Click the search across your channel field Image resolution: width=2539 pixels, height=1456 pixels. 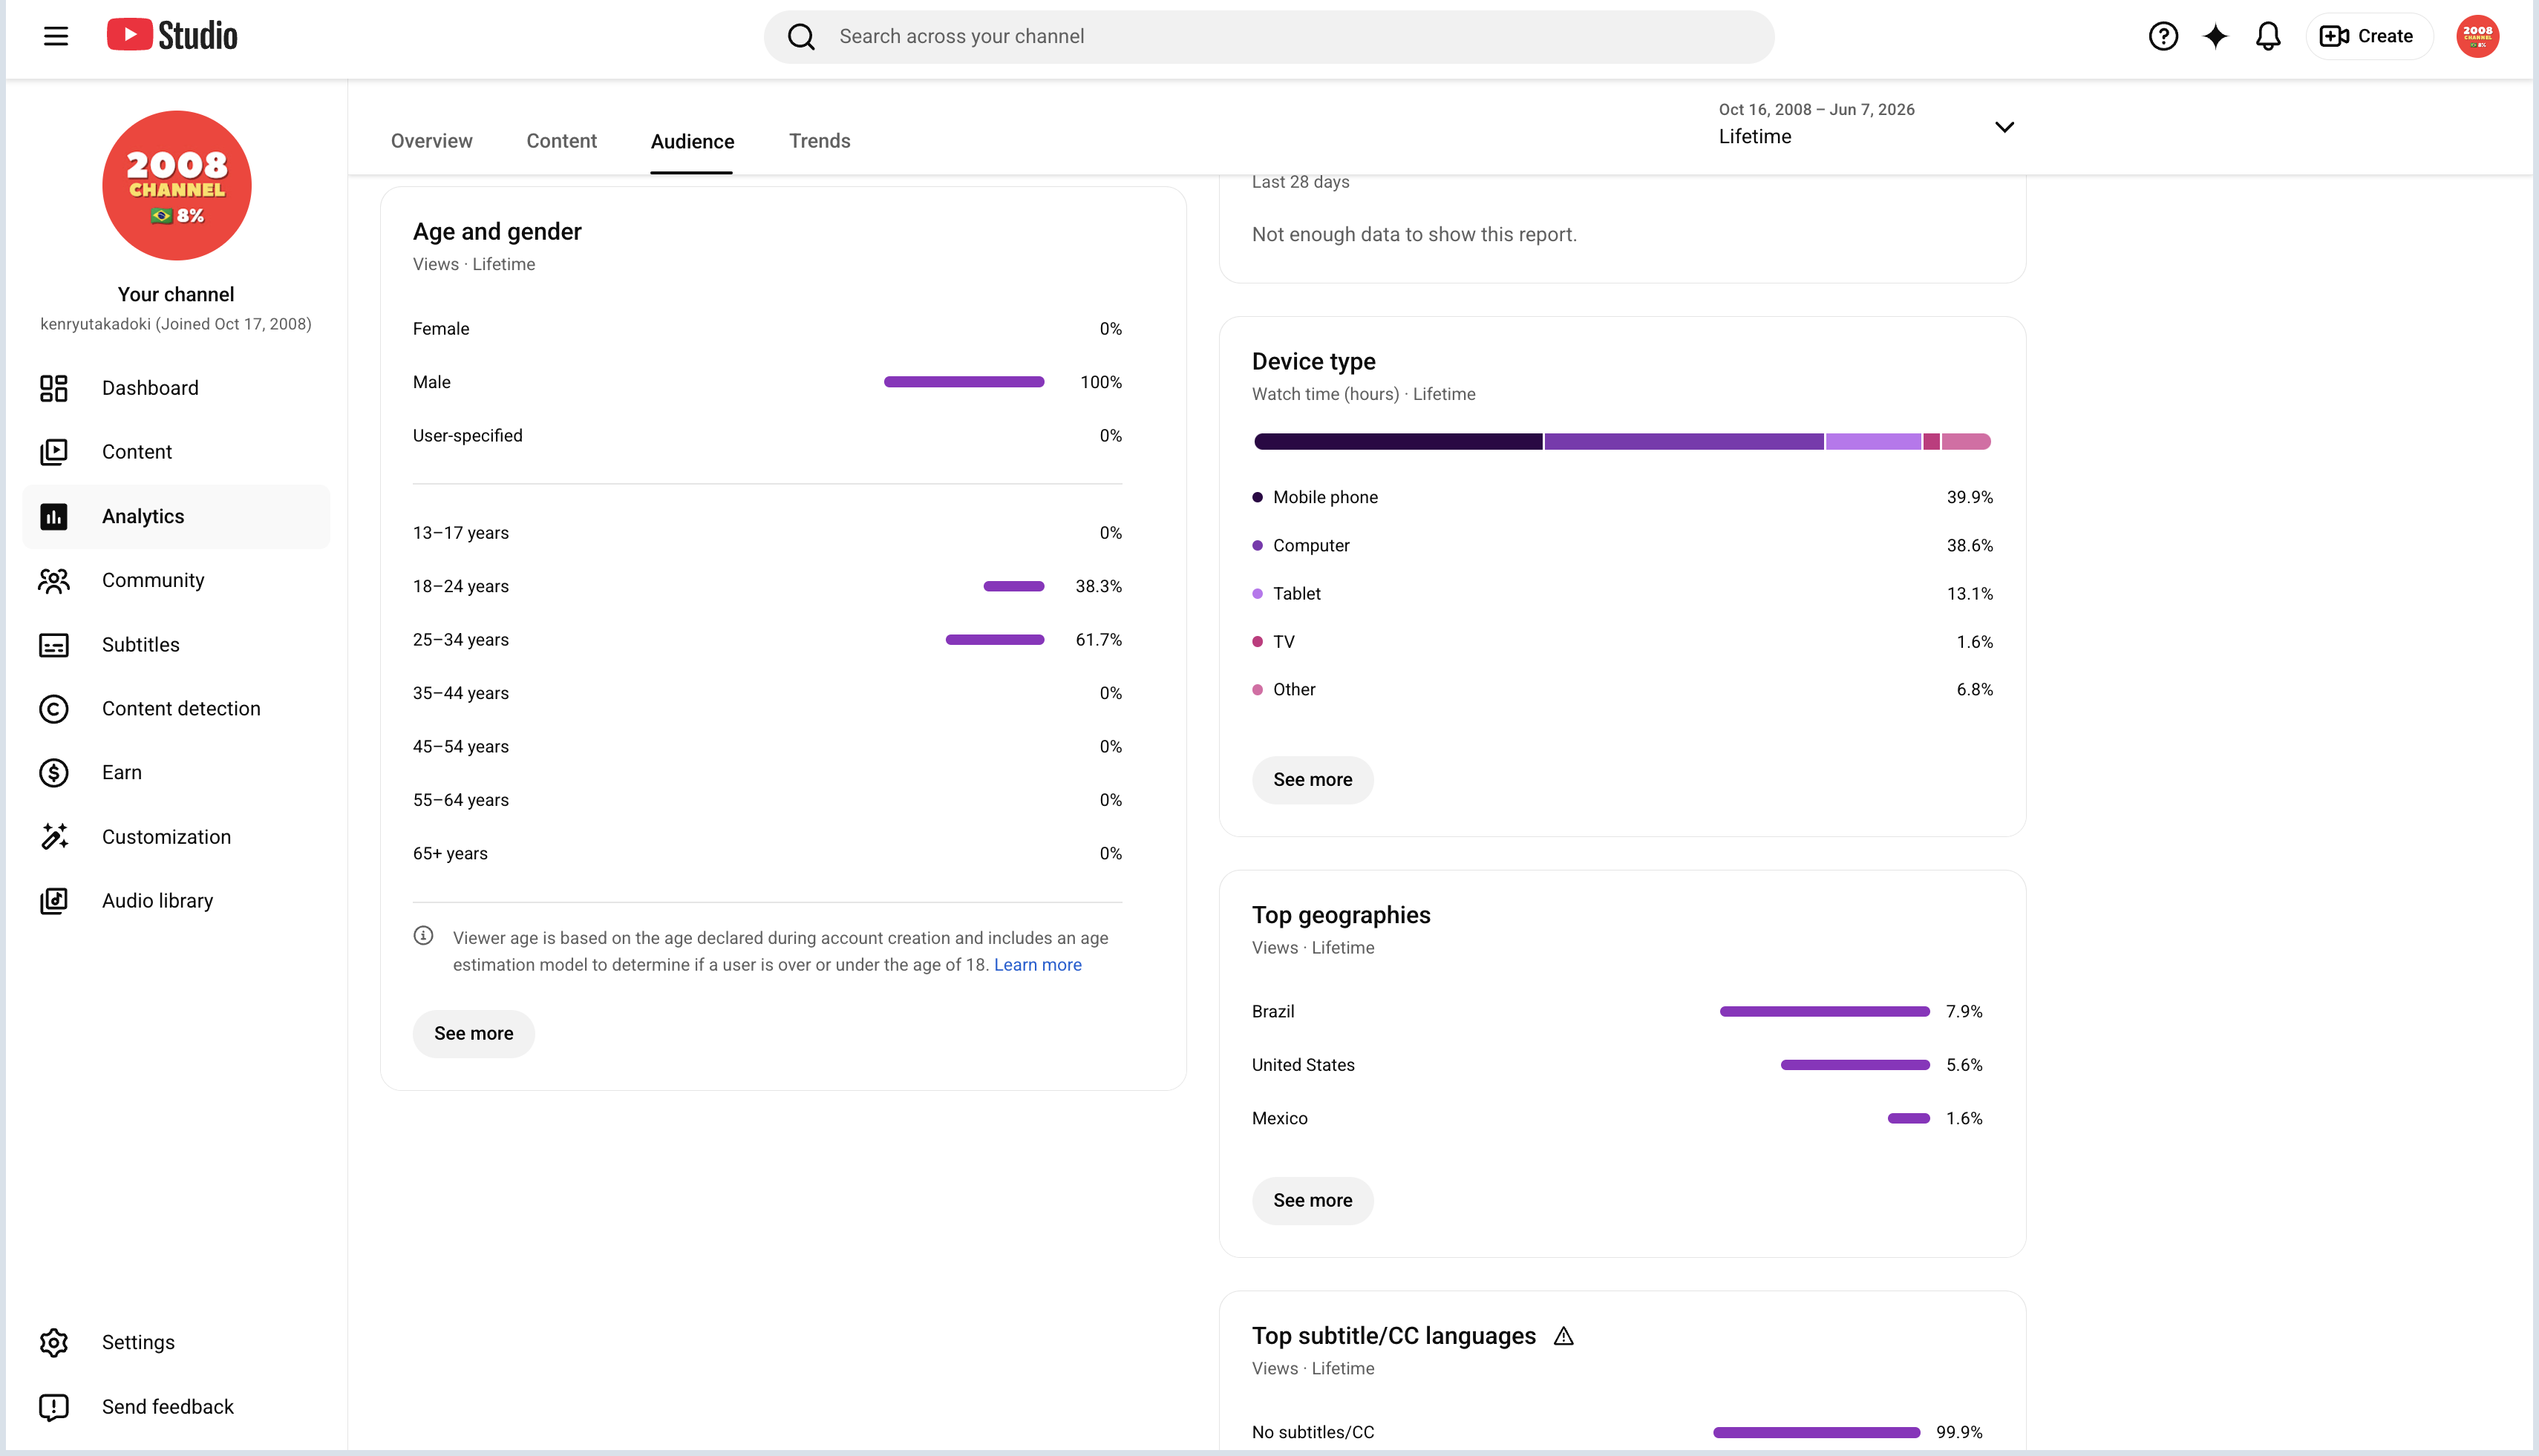(1269, 37)
